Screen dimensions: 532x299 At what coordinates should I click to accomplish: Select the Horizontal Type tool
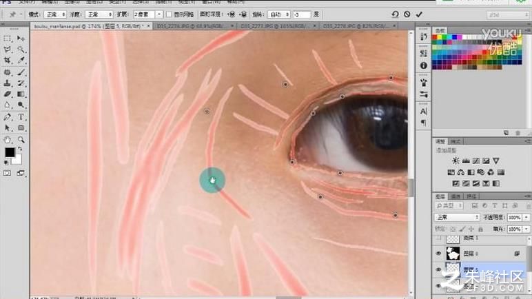tap(21, 117)
